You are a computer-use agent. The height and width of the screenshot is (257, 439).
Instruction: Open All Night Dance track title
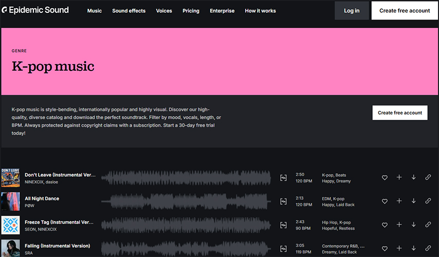pyautogui.click(x=42, y=198)
